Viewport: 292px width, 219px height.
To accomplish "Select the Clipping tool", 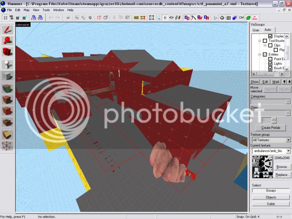I will 7,135.
